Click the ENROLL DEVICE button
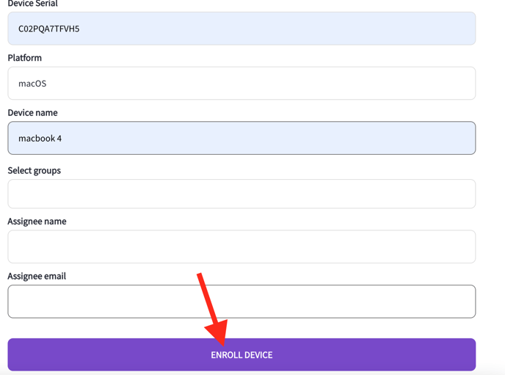Viewport: 505px width, 375px height. click(x=241, y=354)
